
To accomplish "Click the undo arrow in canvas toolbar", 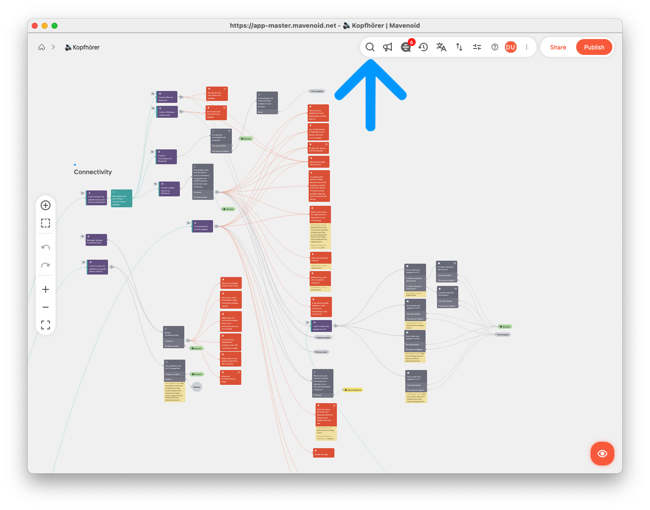I will 46,247.
